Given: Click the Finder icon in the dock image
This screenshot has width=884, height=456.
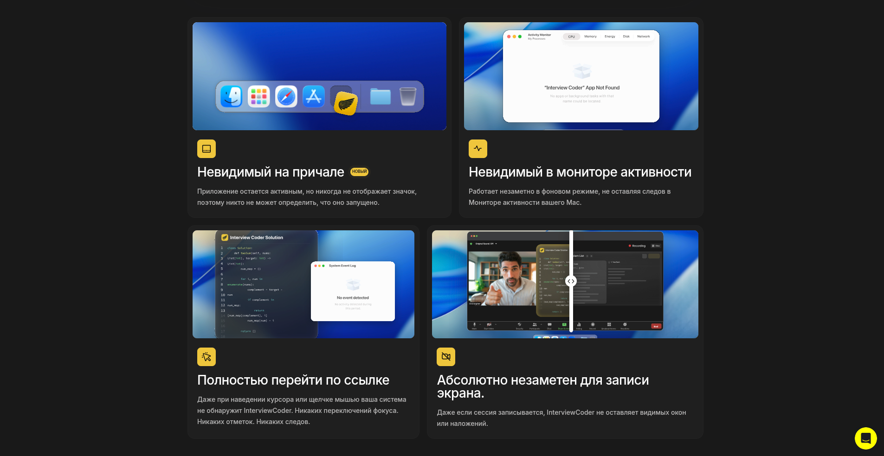Looking at the screenshot, I should 232,97.
